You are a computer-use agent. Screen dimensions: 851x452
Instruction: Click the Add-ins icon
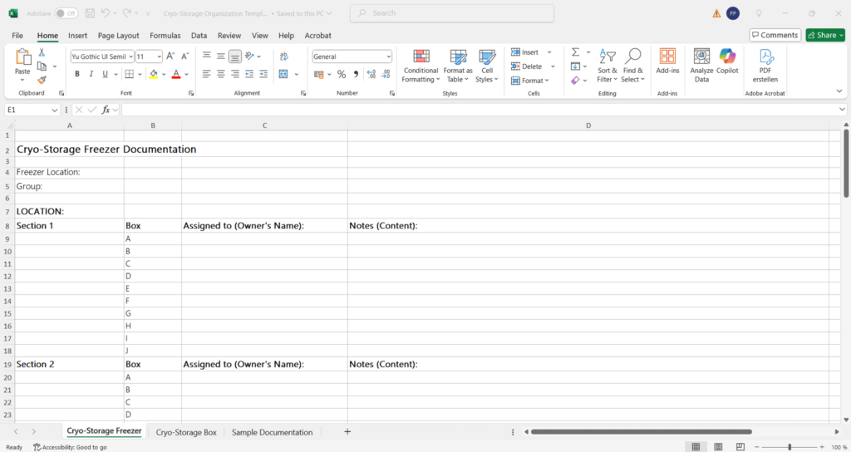[667, 57]
